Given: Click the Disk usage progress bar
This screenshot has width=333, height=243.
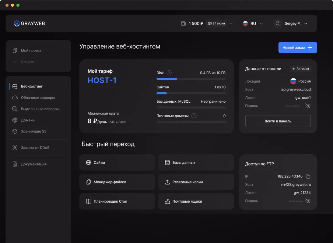Looking at the screenshot, I should tap(191, 79).
